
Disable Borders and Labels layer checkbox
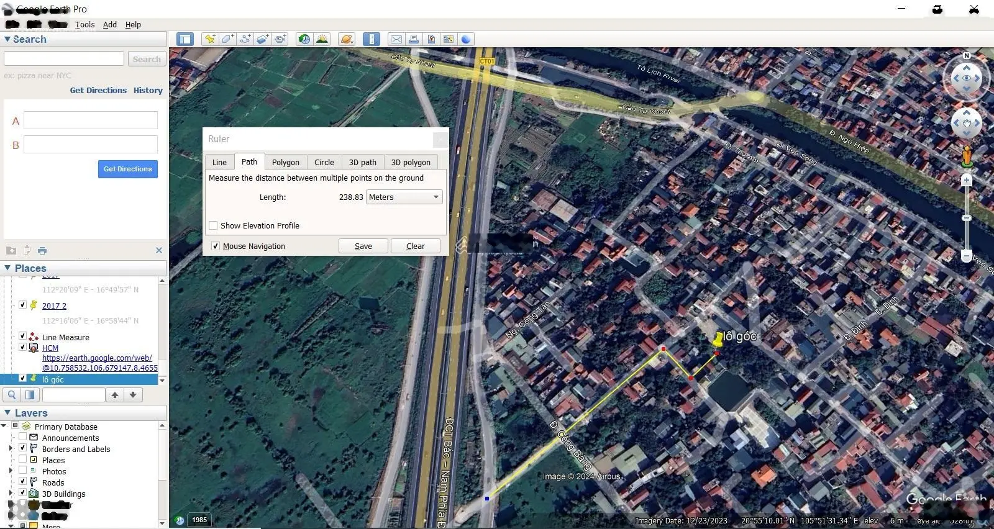point(23,448)
